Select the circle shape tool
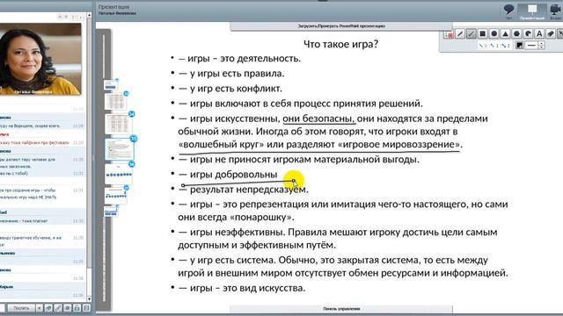The width and height of the screenshot is (563, 316). [x=494, y=34]
